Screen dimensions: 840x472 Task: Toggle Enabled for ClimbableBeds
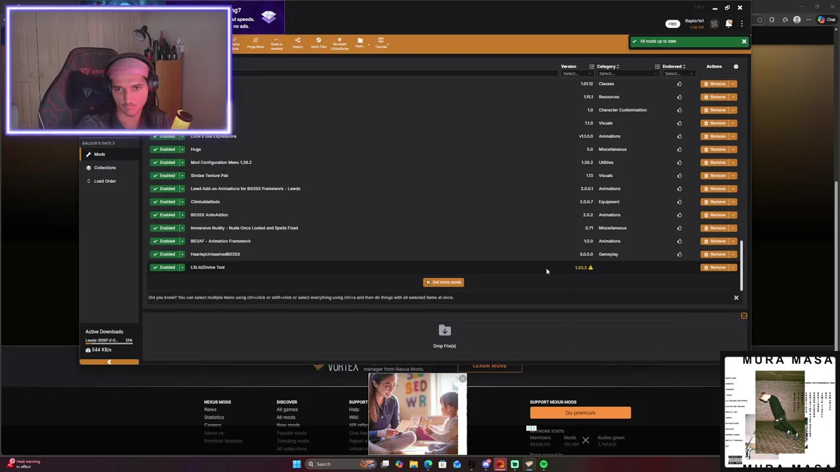coord(164,202)
